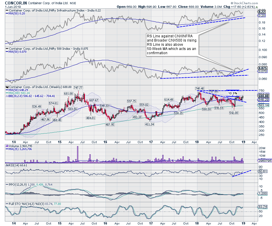Click the MA(50) 648.29 price legend
The width and height of the screenshot is (272, 226).
click(17, 90)
